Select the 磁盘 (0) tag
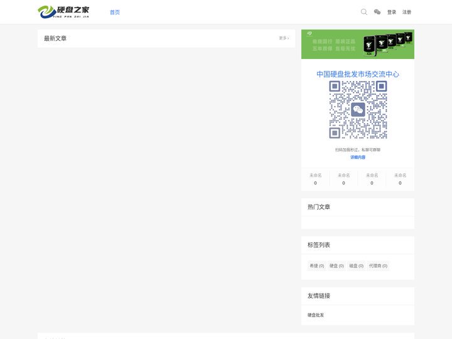The image size is (452, 339). 357,266
